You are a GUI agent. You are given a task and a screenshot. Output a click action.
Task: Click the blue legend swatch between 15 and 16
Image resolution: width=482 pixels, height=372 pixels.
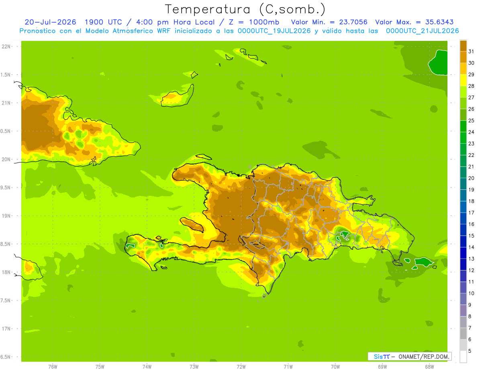tap(463, 230)
